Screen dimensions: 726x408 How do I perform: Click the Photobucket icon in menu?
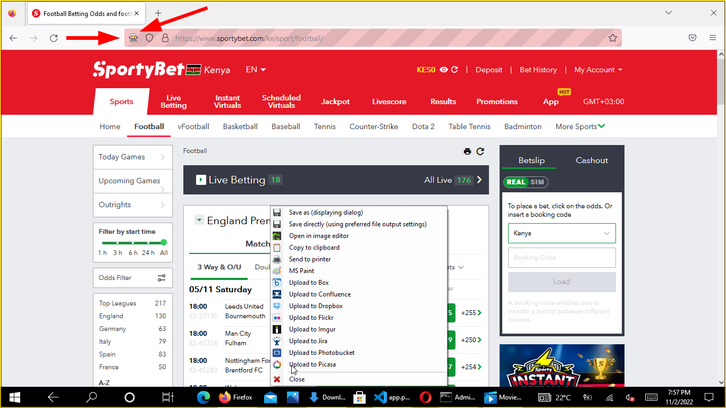[277, 353]
